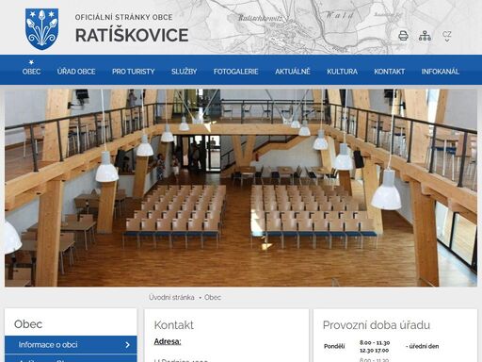
Task: Open the PRO TURISTY menu item
Action: (x=134, y=72)
